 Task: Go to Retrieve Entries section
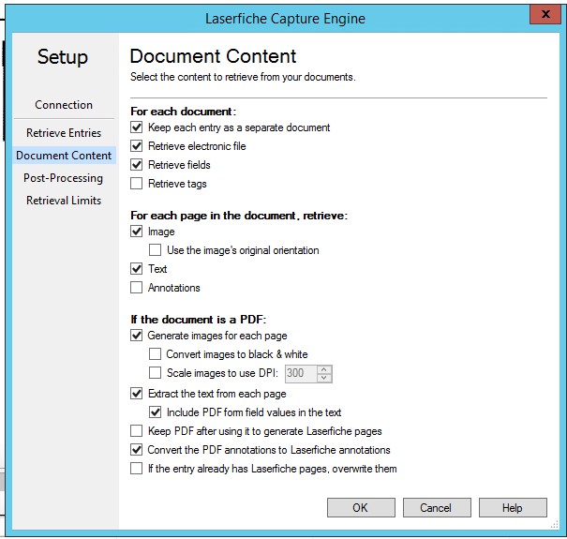(x=64, y=133)
